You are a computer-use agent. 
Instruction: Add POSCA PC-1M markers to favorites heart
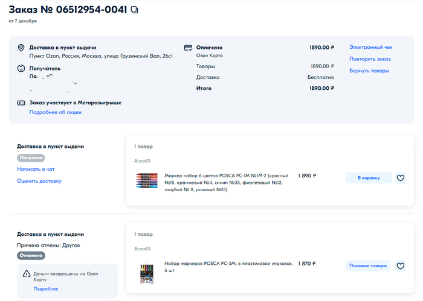(x=400, y=178)
